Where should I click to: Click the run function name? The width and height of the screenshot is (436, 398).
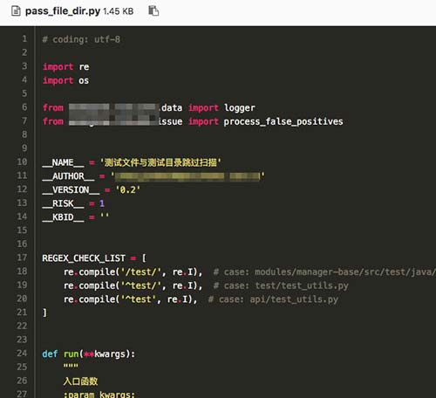click(72, 354)
